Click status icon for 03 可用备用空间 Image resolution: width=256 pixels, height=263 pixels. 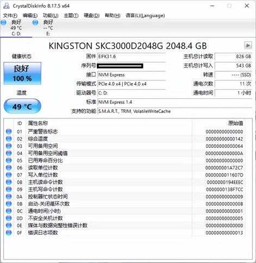coord(9,146)
